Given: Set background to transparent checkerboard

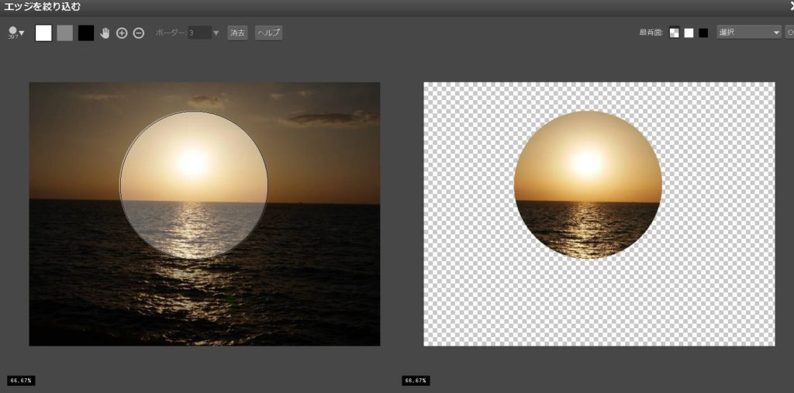Looking at the screenshot, I should pyautogui.click(x=674, y=33).
